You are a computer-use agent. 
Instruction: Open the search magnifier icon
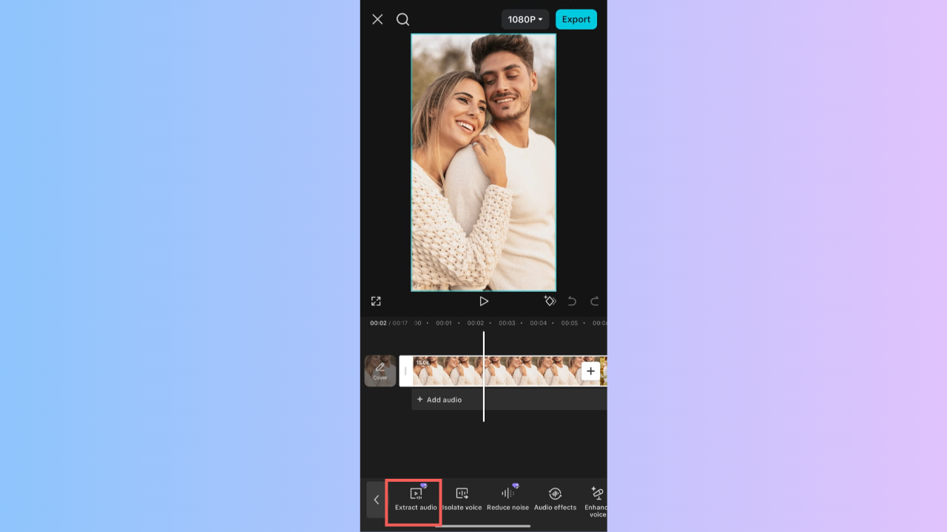pyautogui.click(x=402, y=19)
